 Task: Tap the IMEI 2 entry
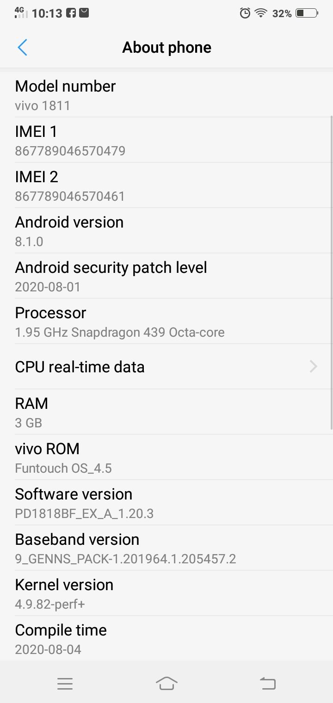pos(166,185)
